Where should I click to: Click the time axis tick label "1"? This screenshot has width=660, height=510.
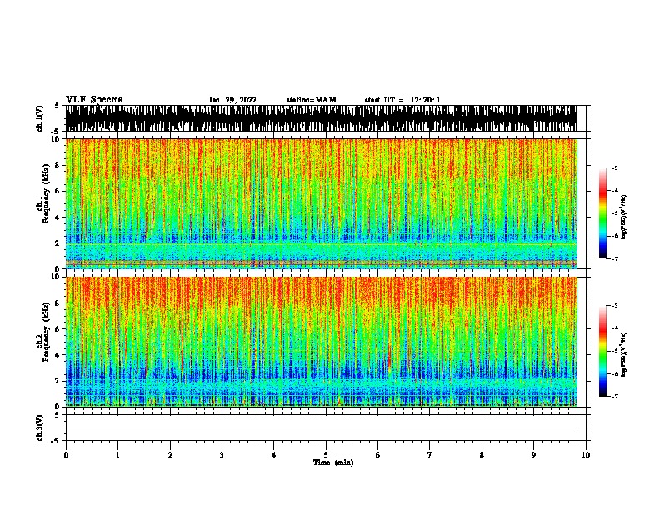pos(117,455)
